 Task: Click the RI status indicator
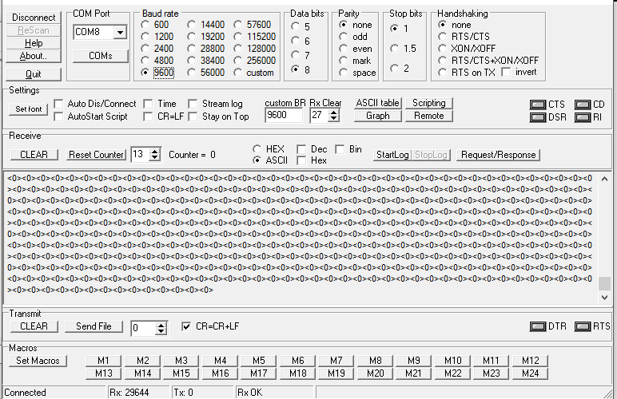click(581, 117)
